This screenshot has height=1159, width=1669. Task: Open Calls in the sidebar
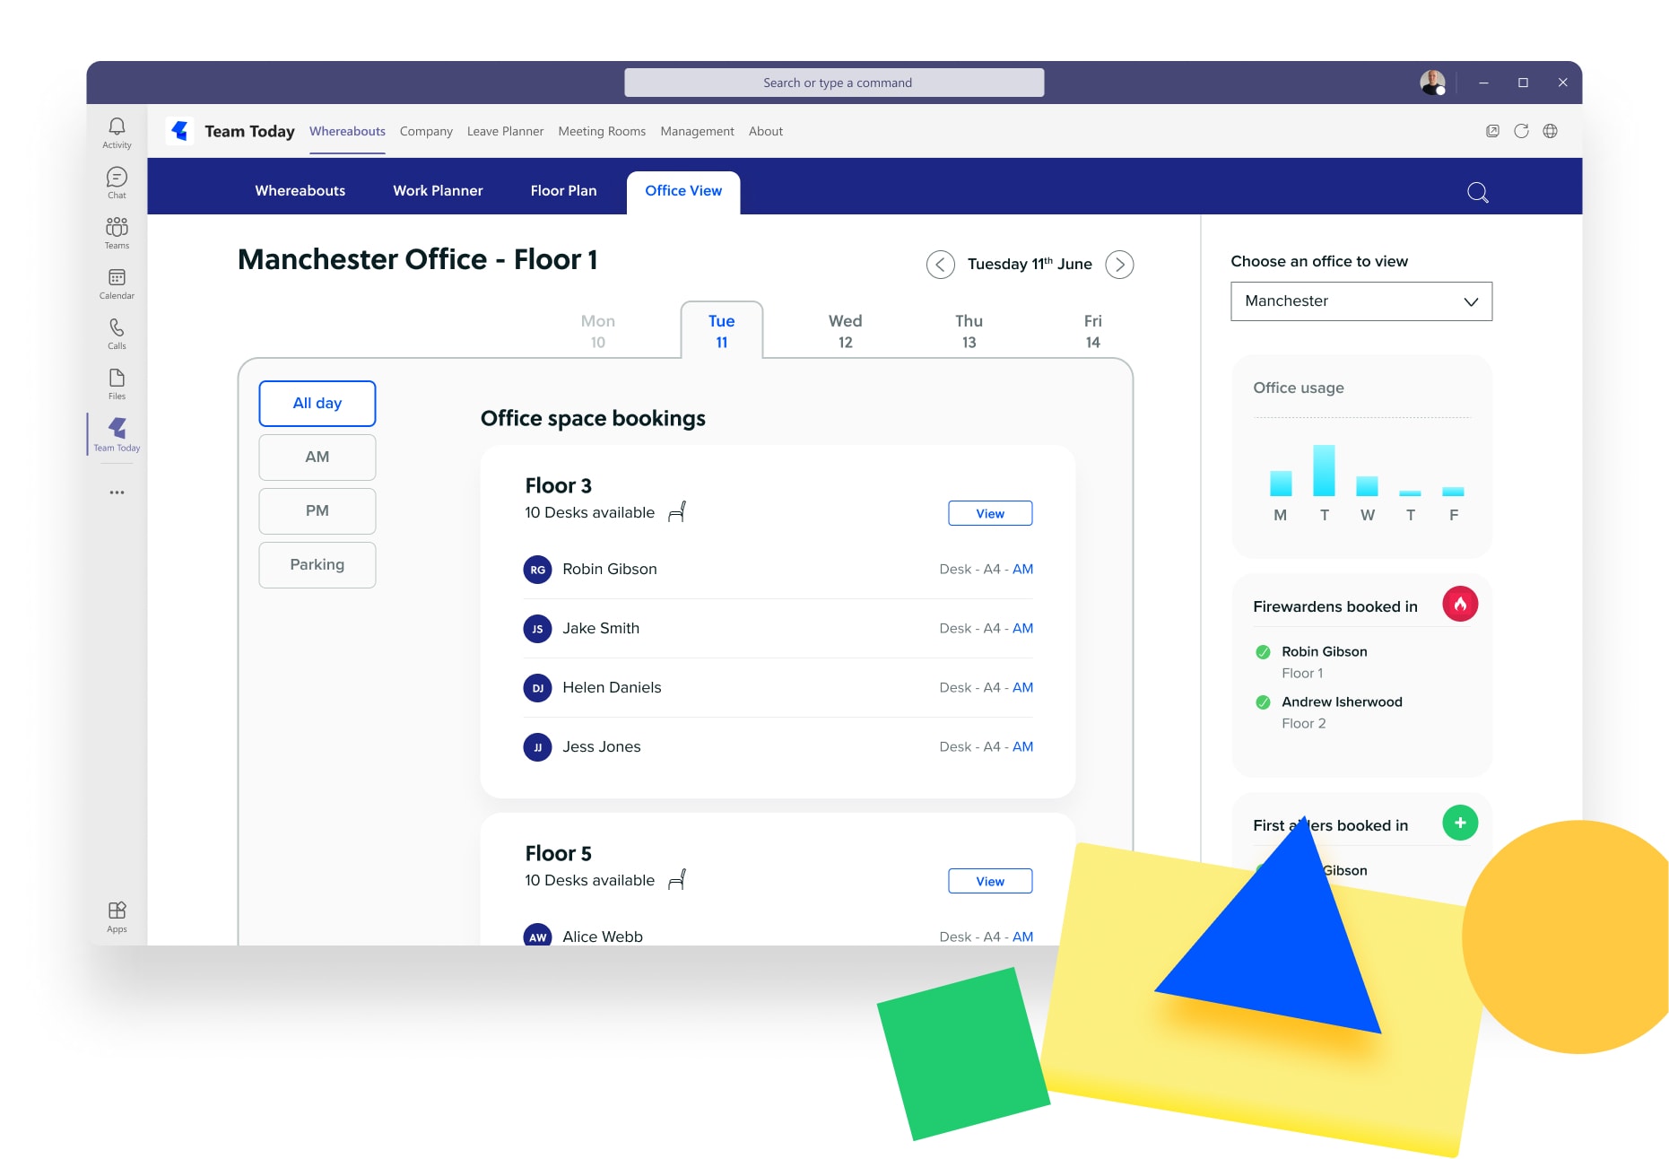(x=117, y=333)
